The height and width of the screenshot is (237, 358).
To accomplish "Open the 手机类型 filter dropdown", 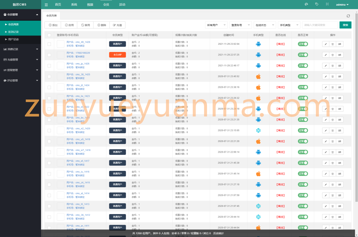I will (289, 25).
